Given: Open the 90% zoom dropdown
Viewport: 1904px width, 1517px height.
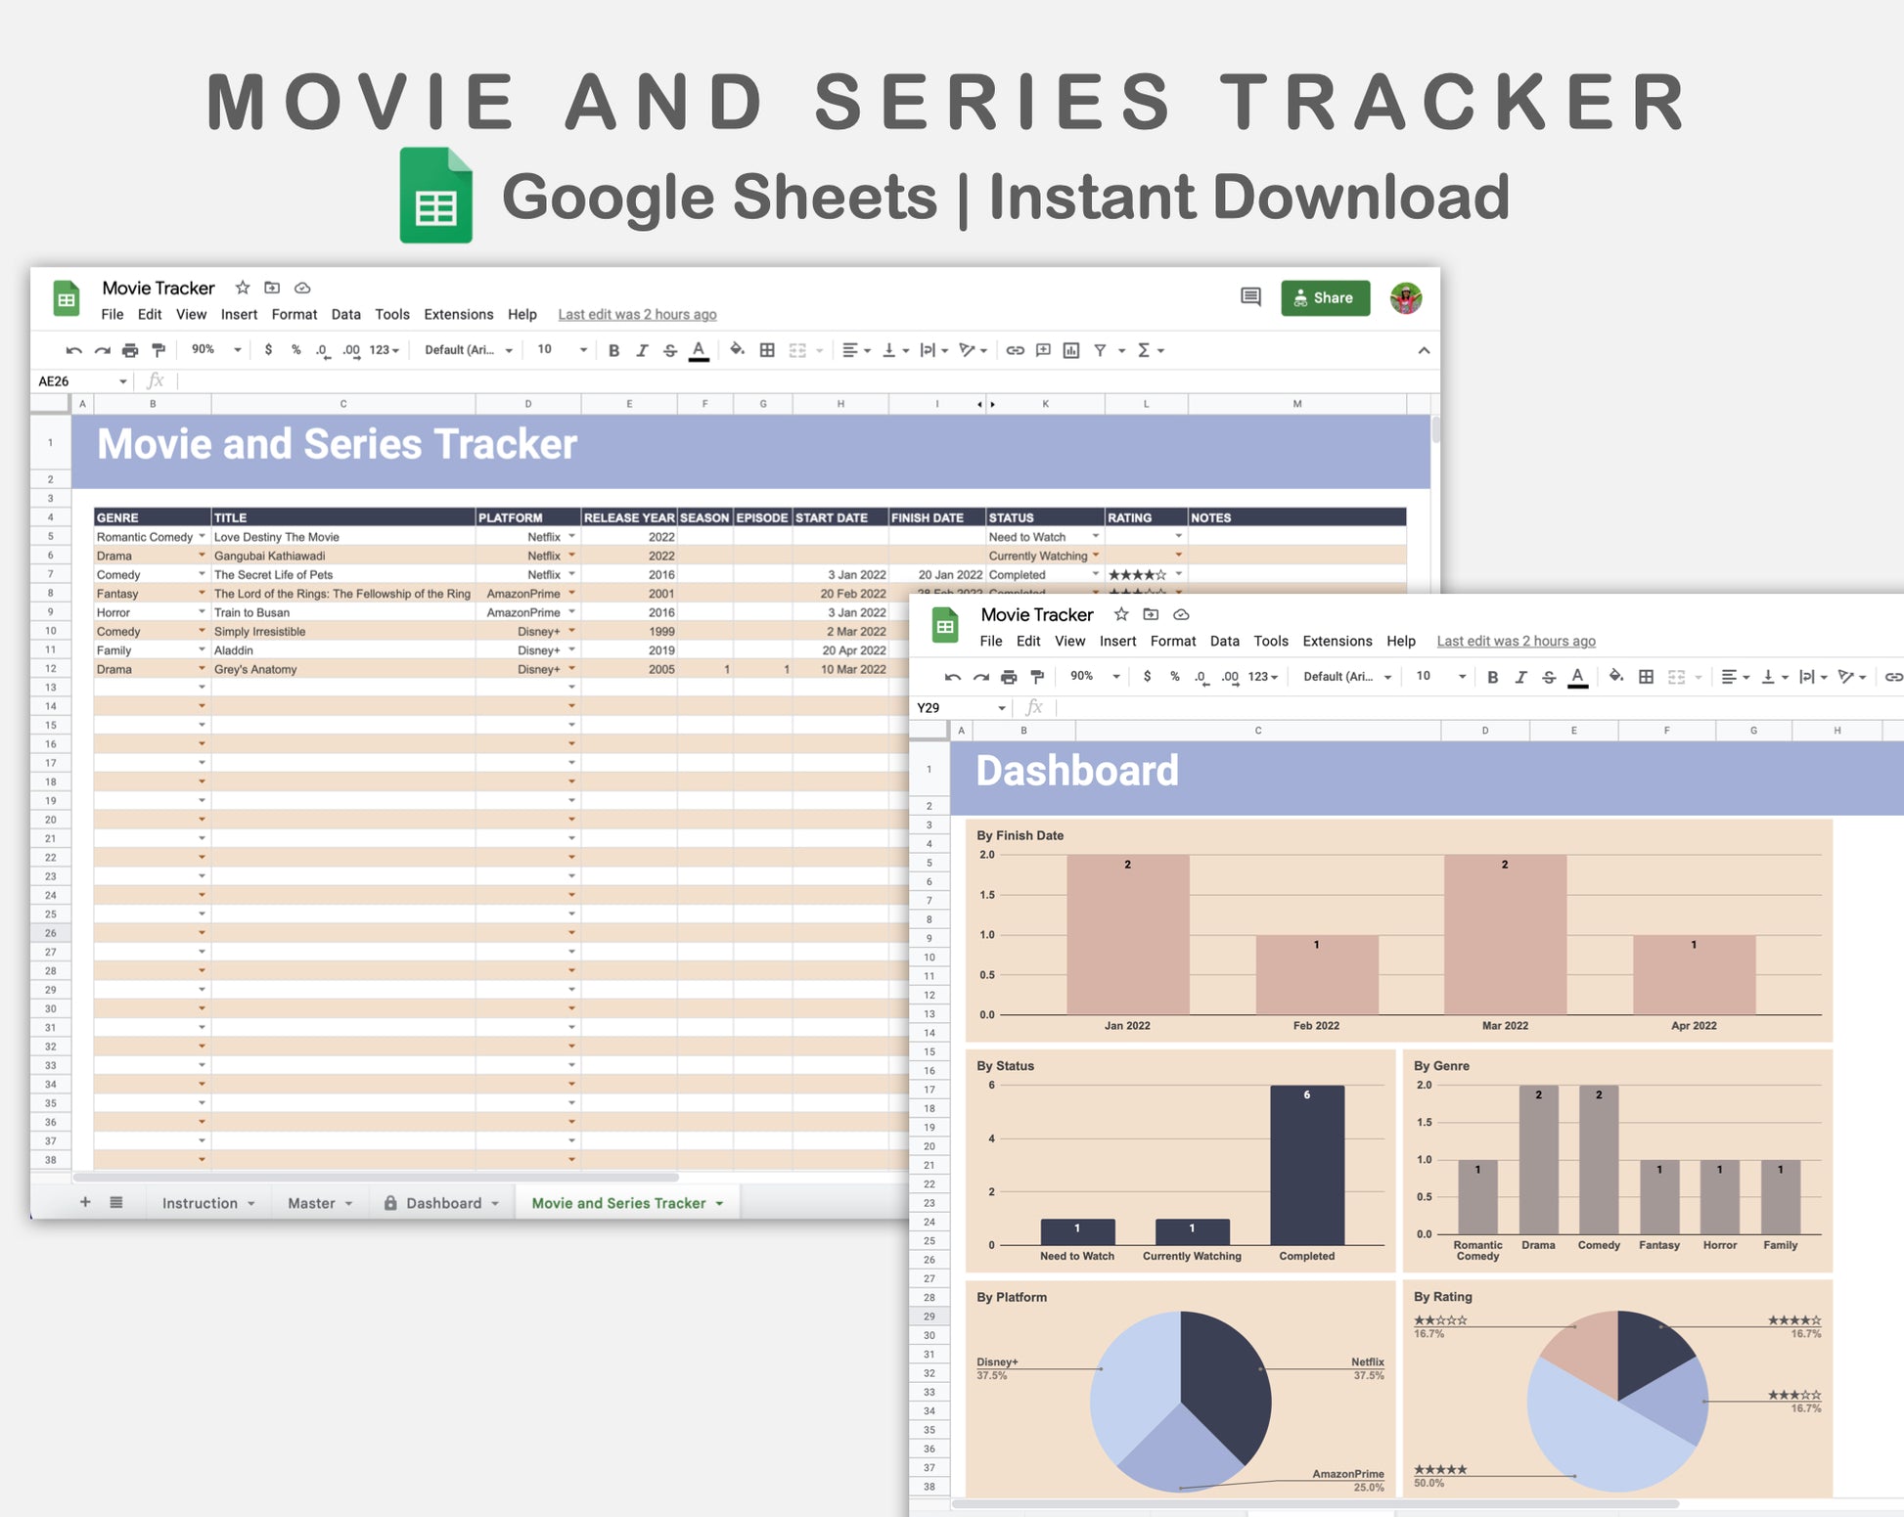Looking at the screenshot, I should click(216, 350).
